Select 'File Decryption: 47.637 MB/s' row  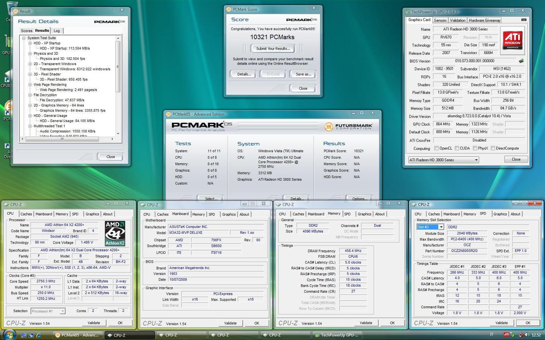coord(62,100)
